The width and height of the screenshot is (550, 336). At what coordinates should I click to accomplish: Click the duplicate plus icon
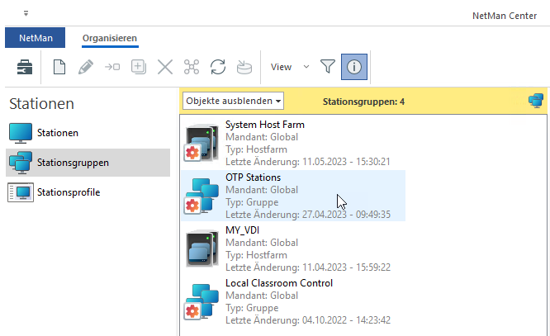(139, 68)
